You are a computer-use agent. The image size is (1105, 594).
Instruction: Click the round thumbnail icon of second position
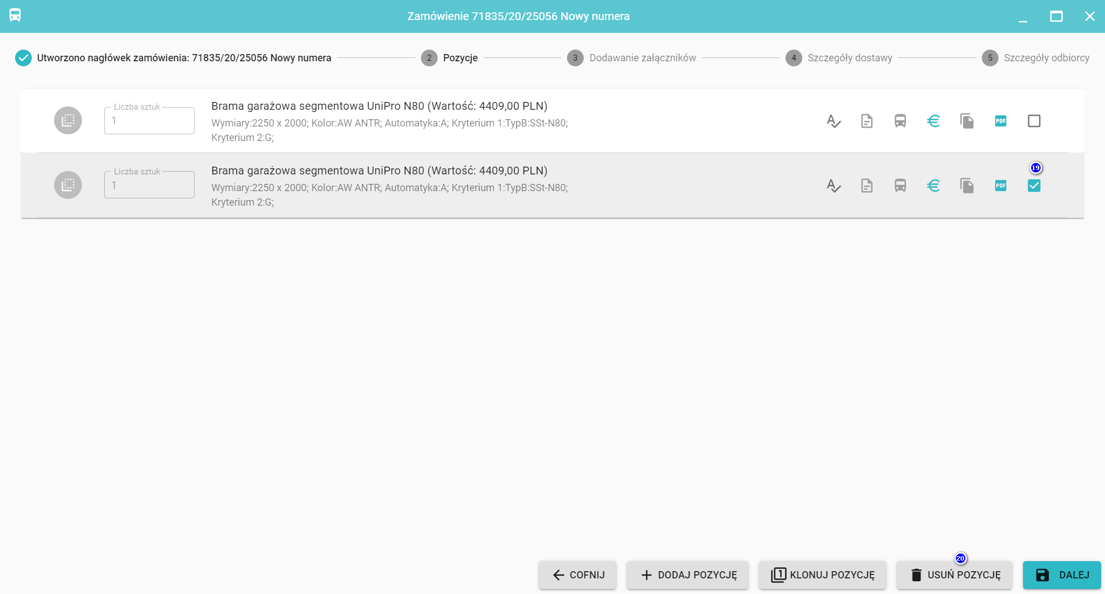tap(68, 185)
